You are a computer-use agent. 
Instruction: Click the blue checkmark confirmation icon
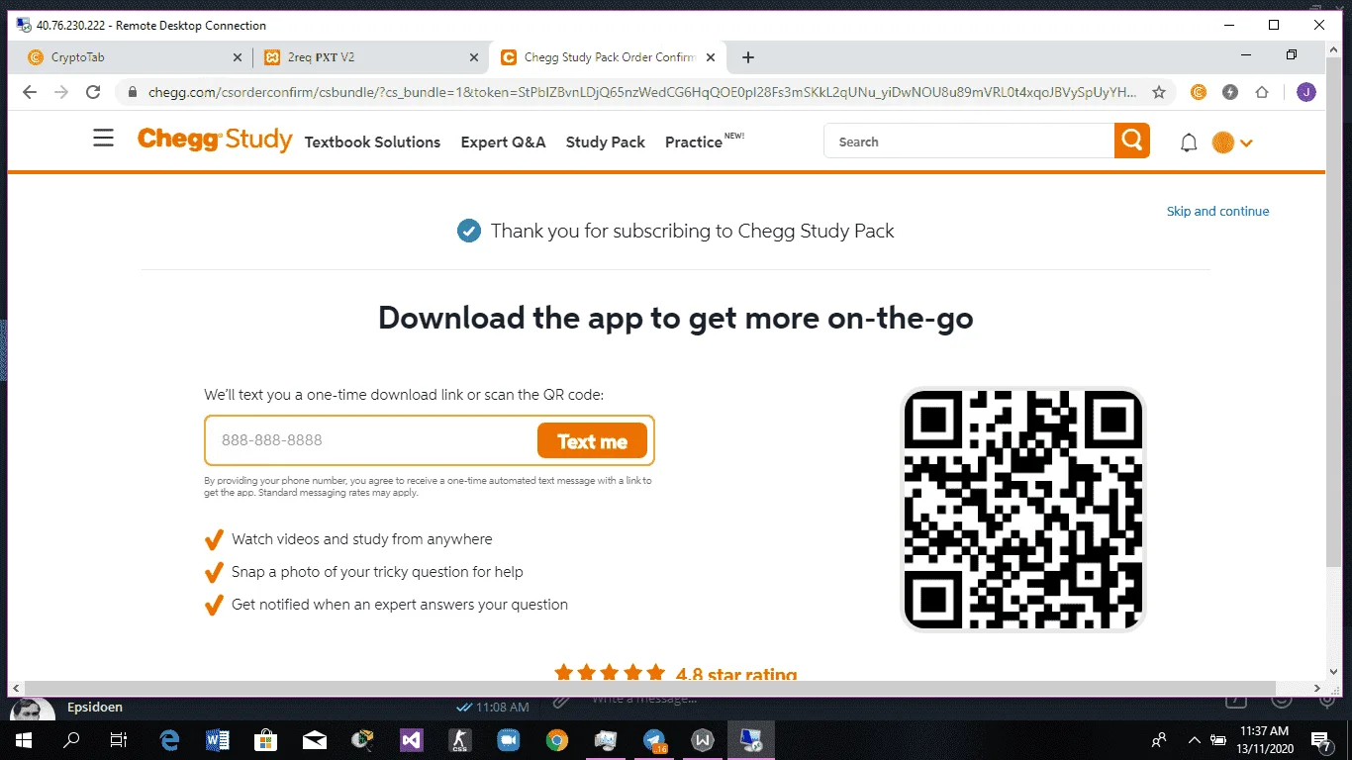pos(468,231)
